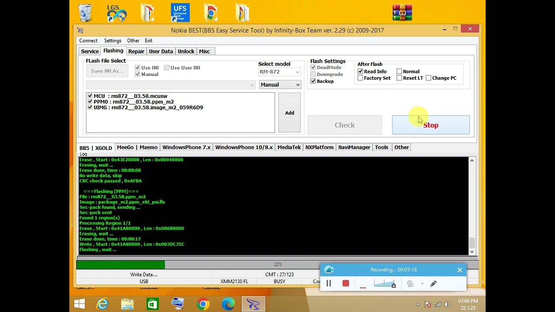Open Windows Start menu
Viewport: 555px width, 312px height.
click(x=79, y=304)
